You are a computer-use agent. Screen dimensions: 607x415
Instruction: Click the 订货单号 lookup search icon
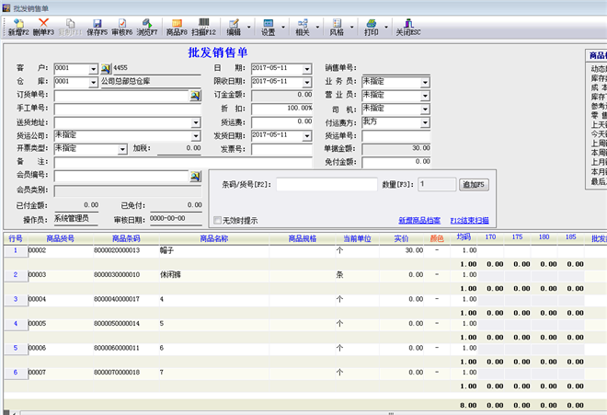[x=195, y=96]
